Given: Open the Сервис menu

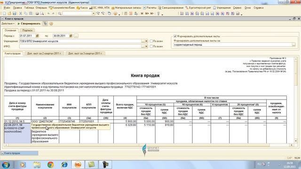Looking at the screenshot, I should pos(237,8).
